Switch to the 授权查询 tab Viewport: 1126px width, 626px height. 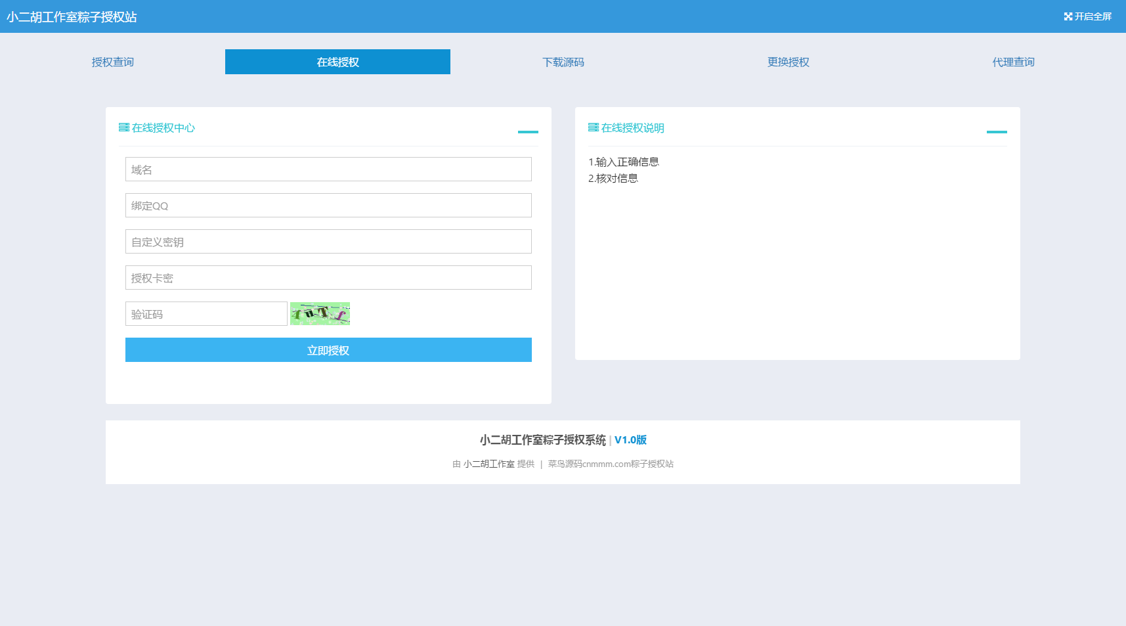pos(112,61)
